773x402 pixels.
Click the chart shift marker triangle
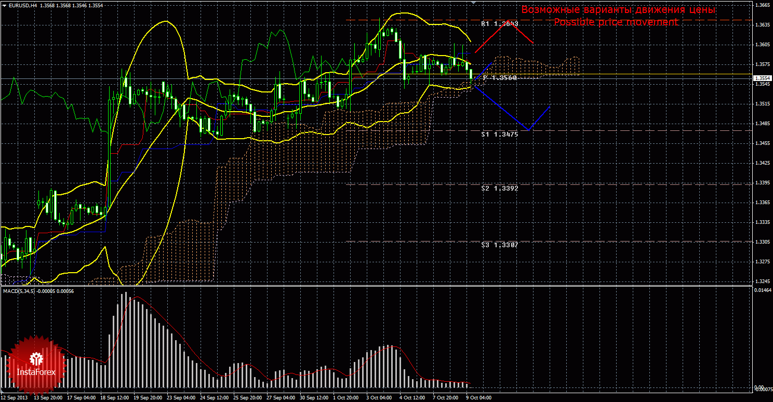(473, 3)
